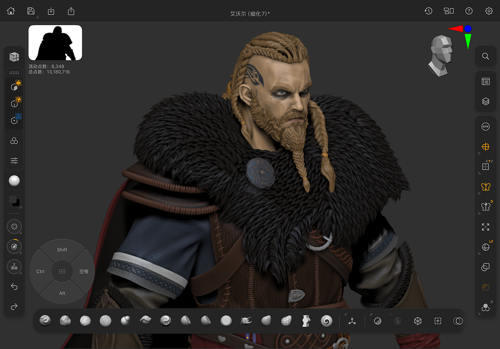Open the black color swatch picker

[x=14, y=201]
